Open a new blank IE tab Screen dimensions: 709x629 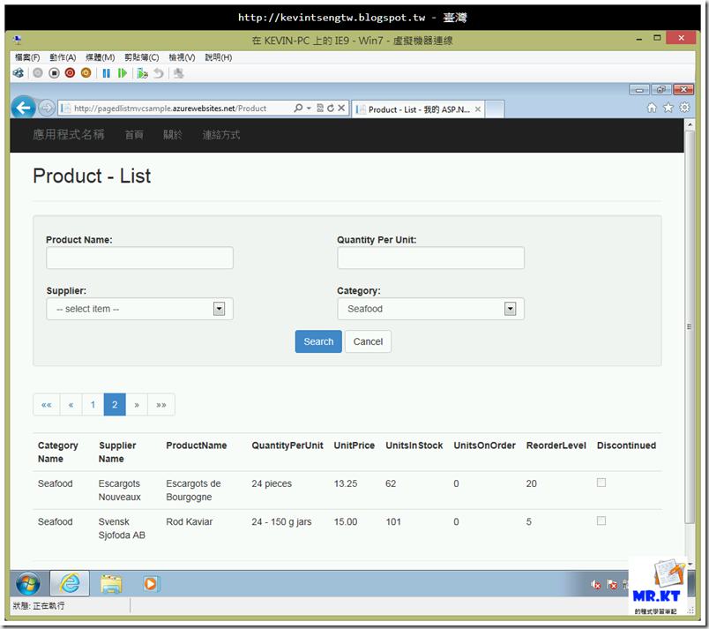[x=495, y=109]
